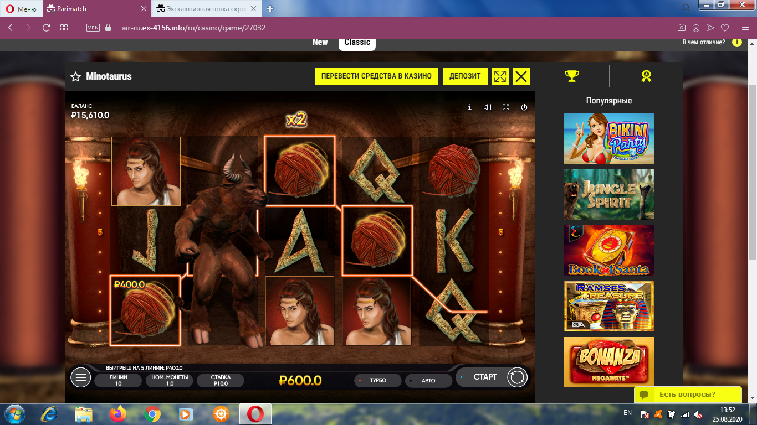This screenshot has height=425, width=757.
Task: Open the hamburger menu in game panel
Action: coord(81,377)
